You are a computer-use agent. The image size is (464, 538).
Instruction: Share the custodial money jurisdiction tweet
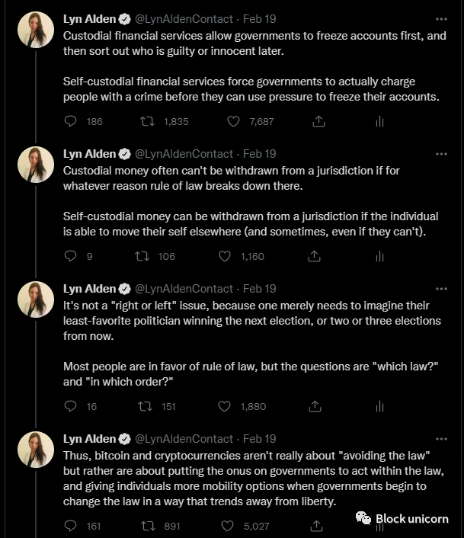tap(314, 256)
